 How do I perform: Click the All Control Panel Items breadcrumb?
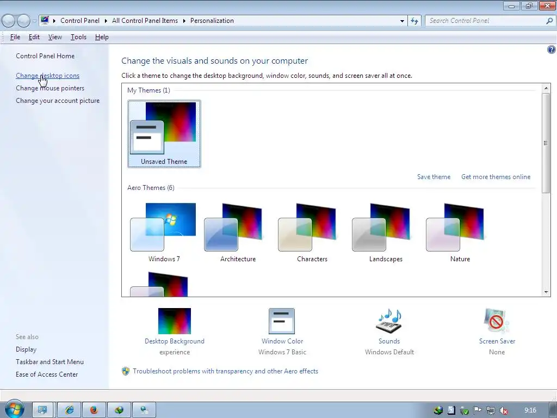[145, 21]
